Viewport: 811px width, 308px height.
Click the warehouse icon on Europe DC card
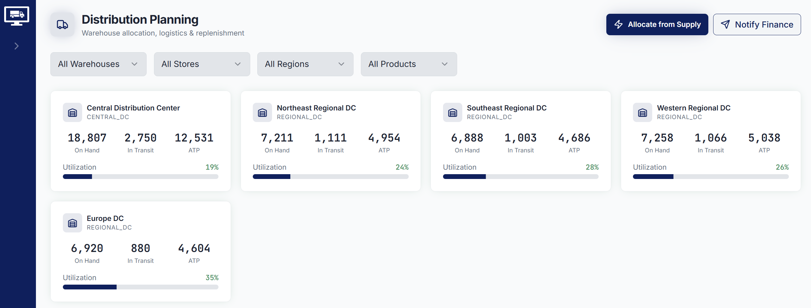coord(73,223)
